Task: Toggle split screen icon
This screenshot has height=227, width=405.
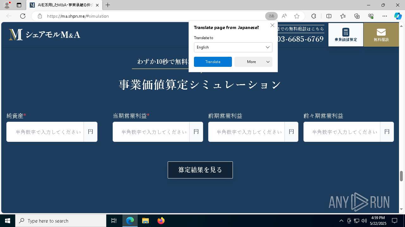Action: tap(329, 16)
